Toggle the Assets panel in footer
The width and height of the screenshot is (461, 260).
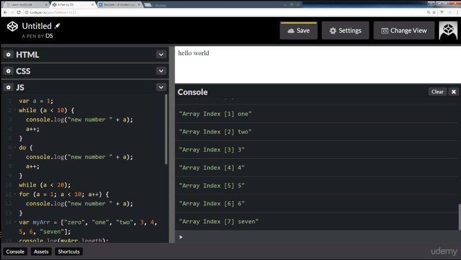pyautogui.click(x=41, y=251)
